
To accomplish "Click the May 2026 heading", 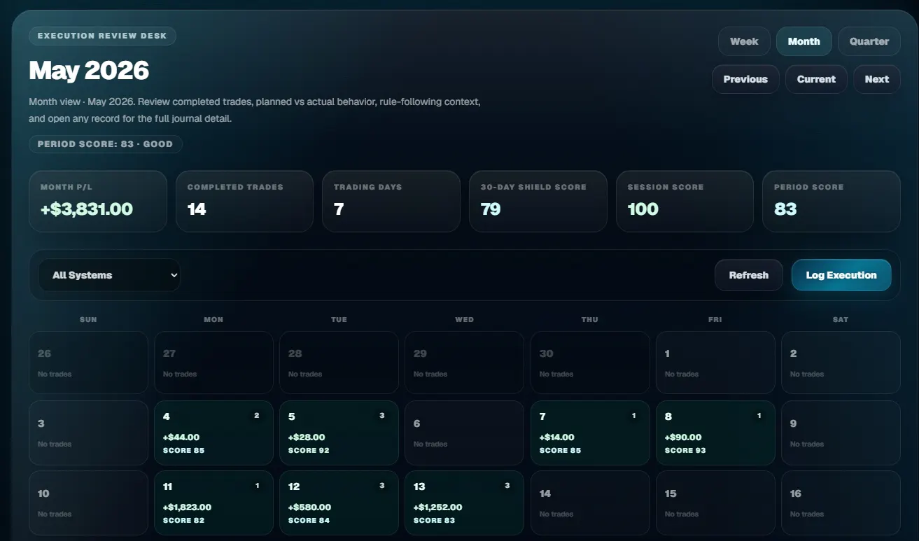I will (89, 71).
